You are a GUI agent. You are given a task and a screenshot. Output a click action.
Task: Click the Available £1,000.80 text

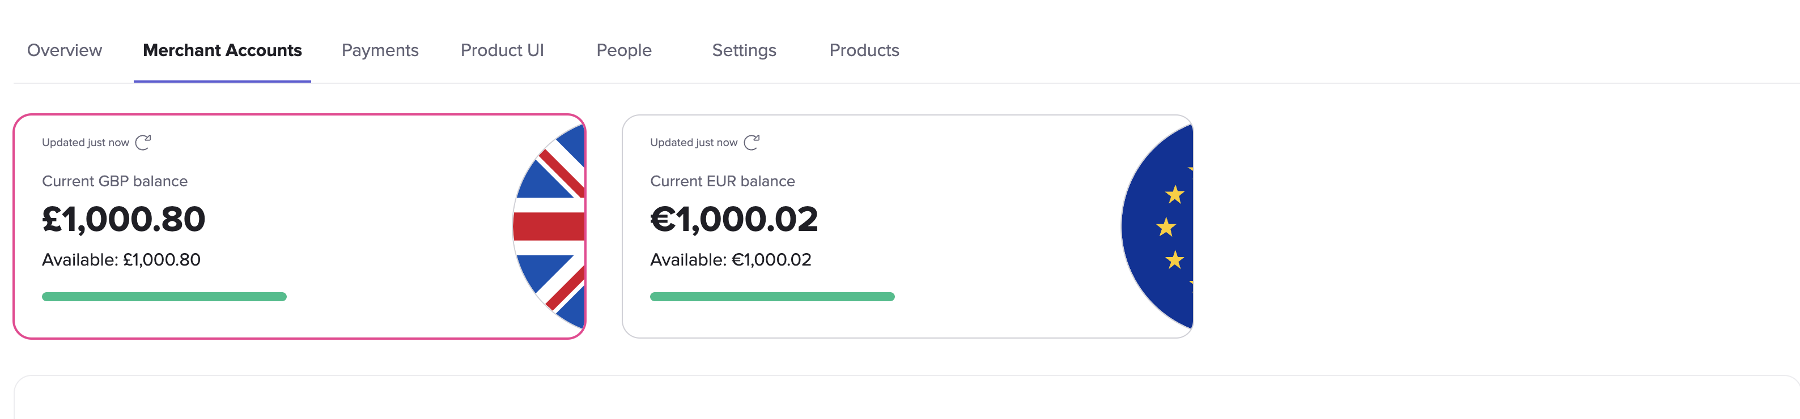[x=121, y=260]
